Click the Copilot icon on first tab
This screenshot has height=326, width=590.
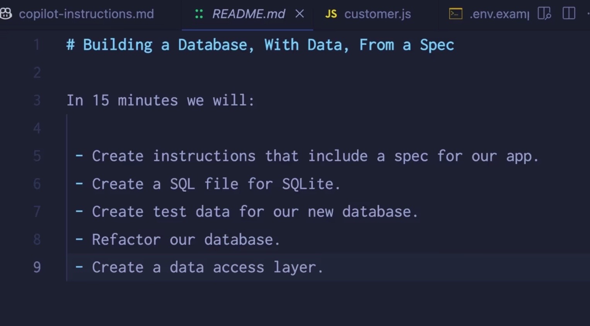click(6, 14)
